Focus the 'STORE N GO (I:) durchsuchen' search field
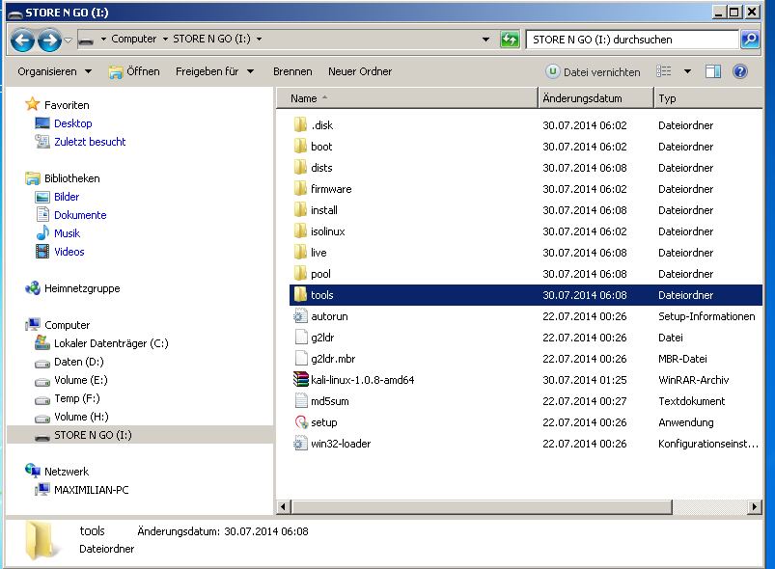This screenshot has width=775, height=569. 632,39
